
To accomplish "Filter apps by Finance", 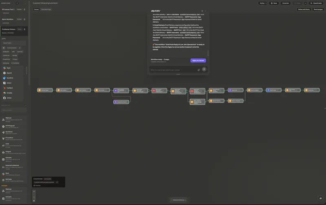I will click(x=15, y=59).
